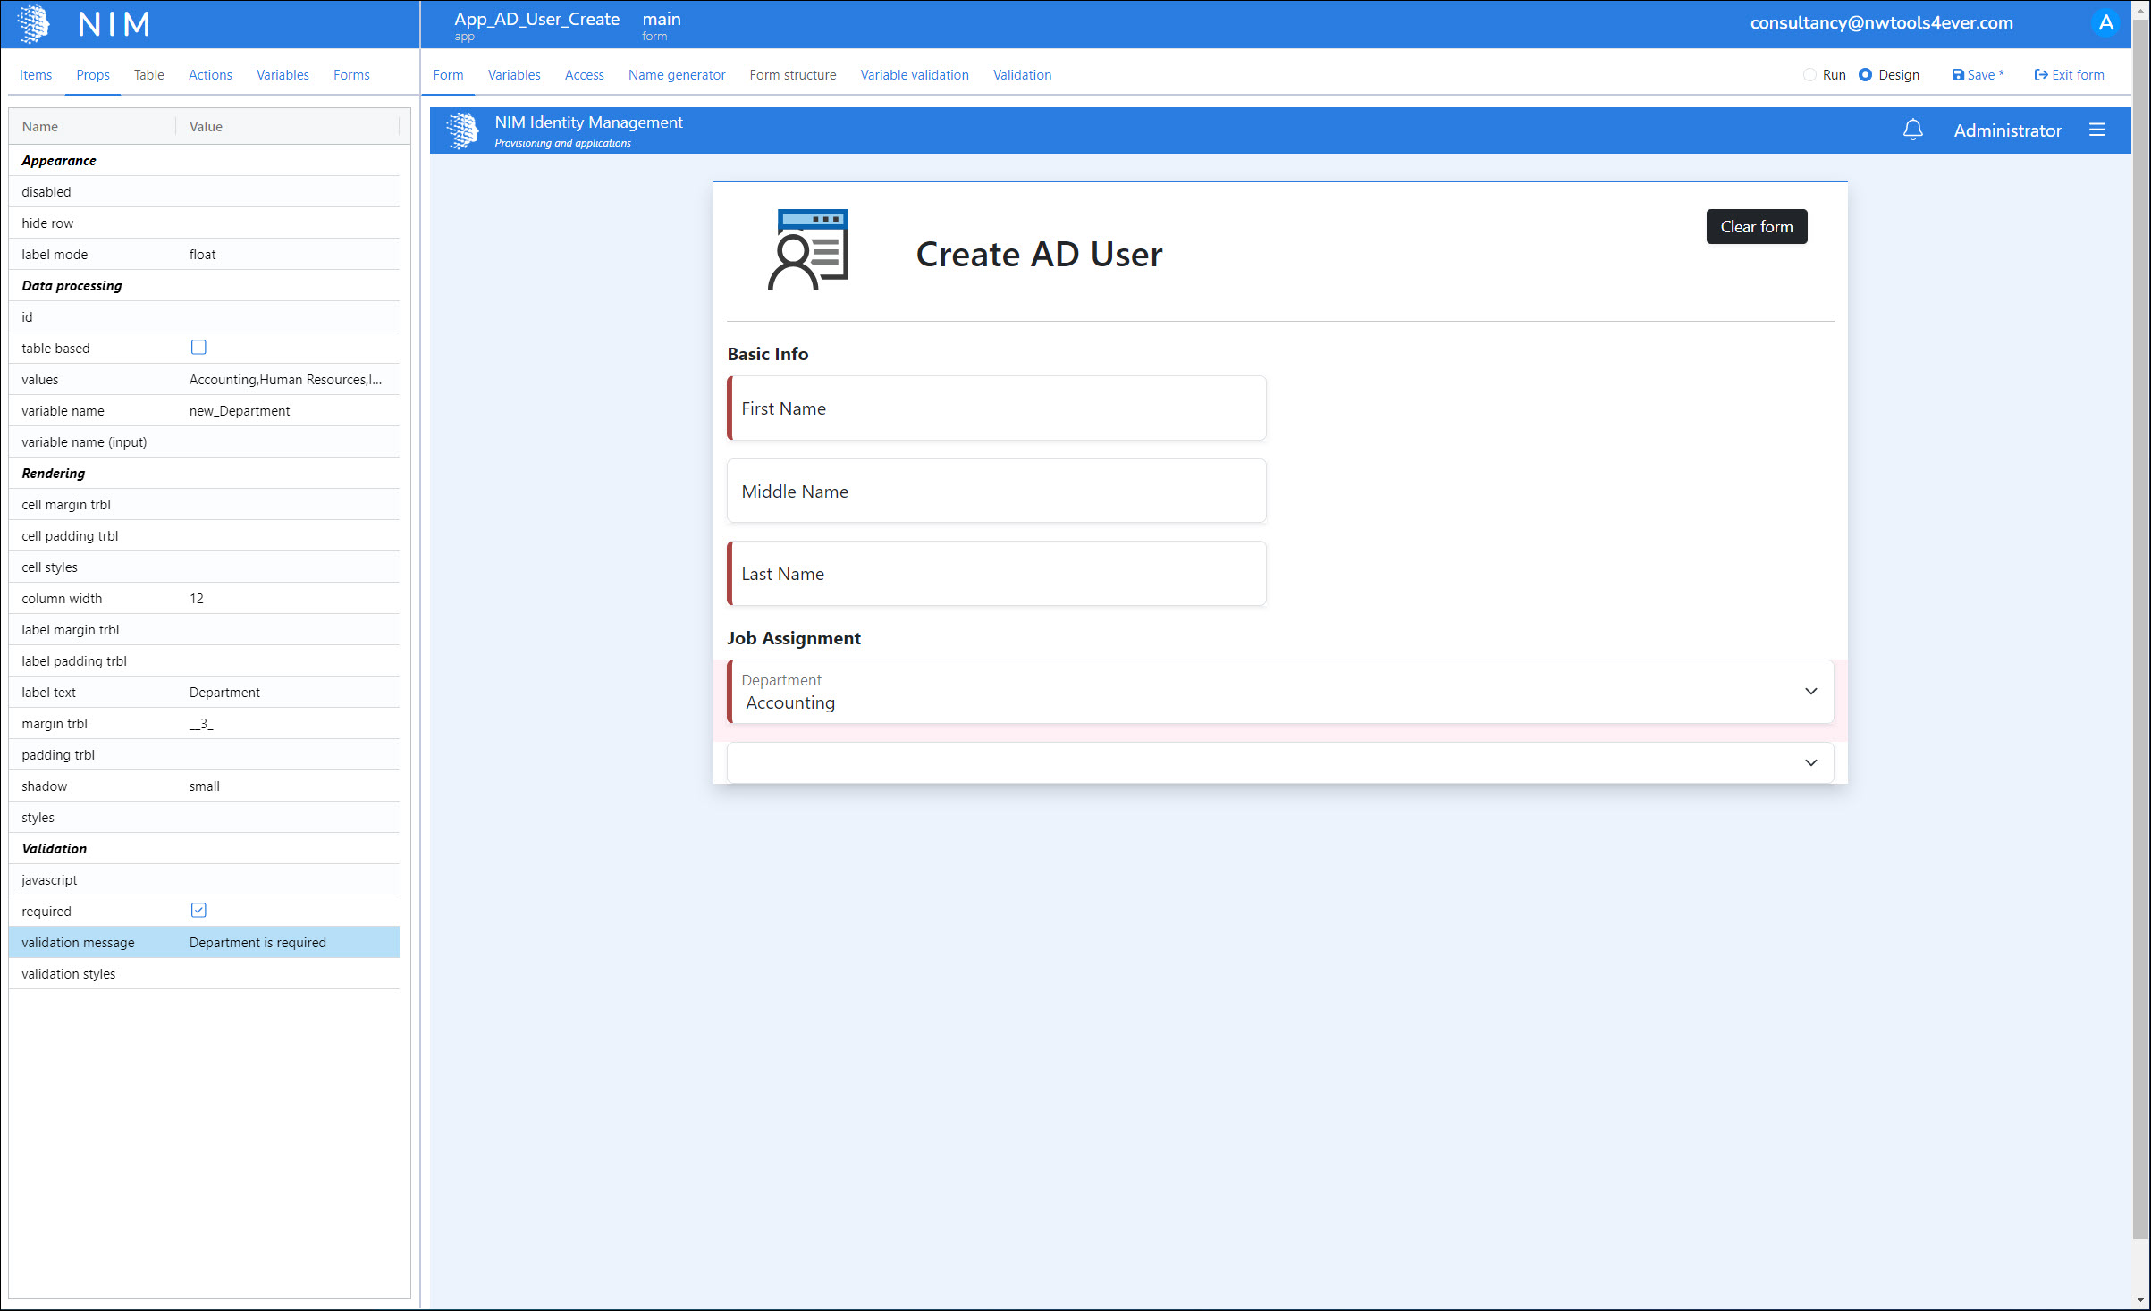Image resolution: width=2151 pixels, height=1311 pixels.
Task: Expand the Department dropdown in form
Action: pos(1809,691)
